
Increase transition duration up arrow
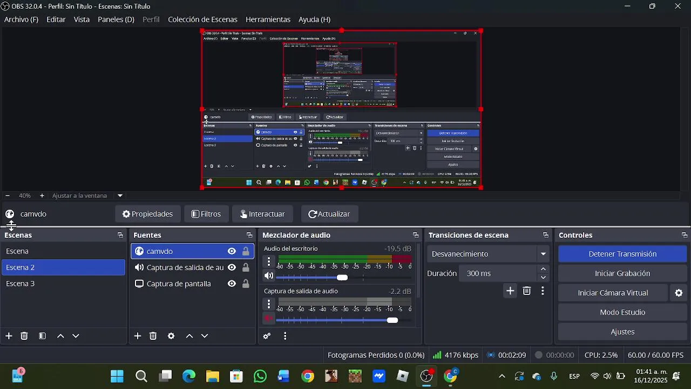(x=543, y=269)
